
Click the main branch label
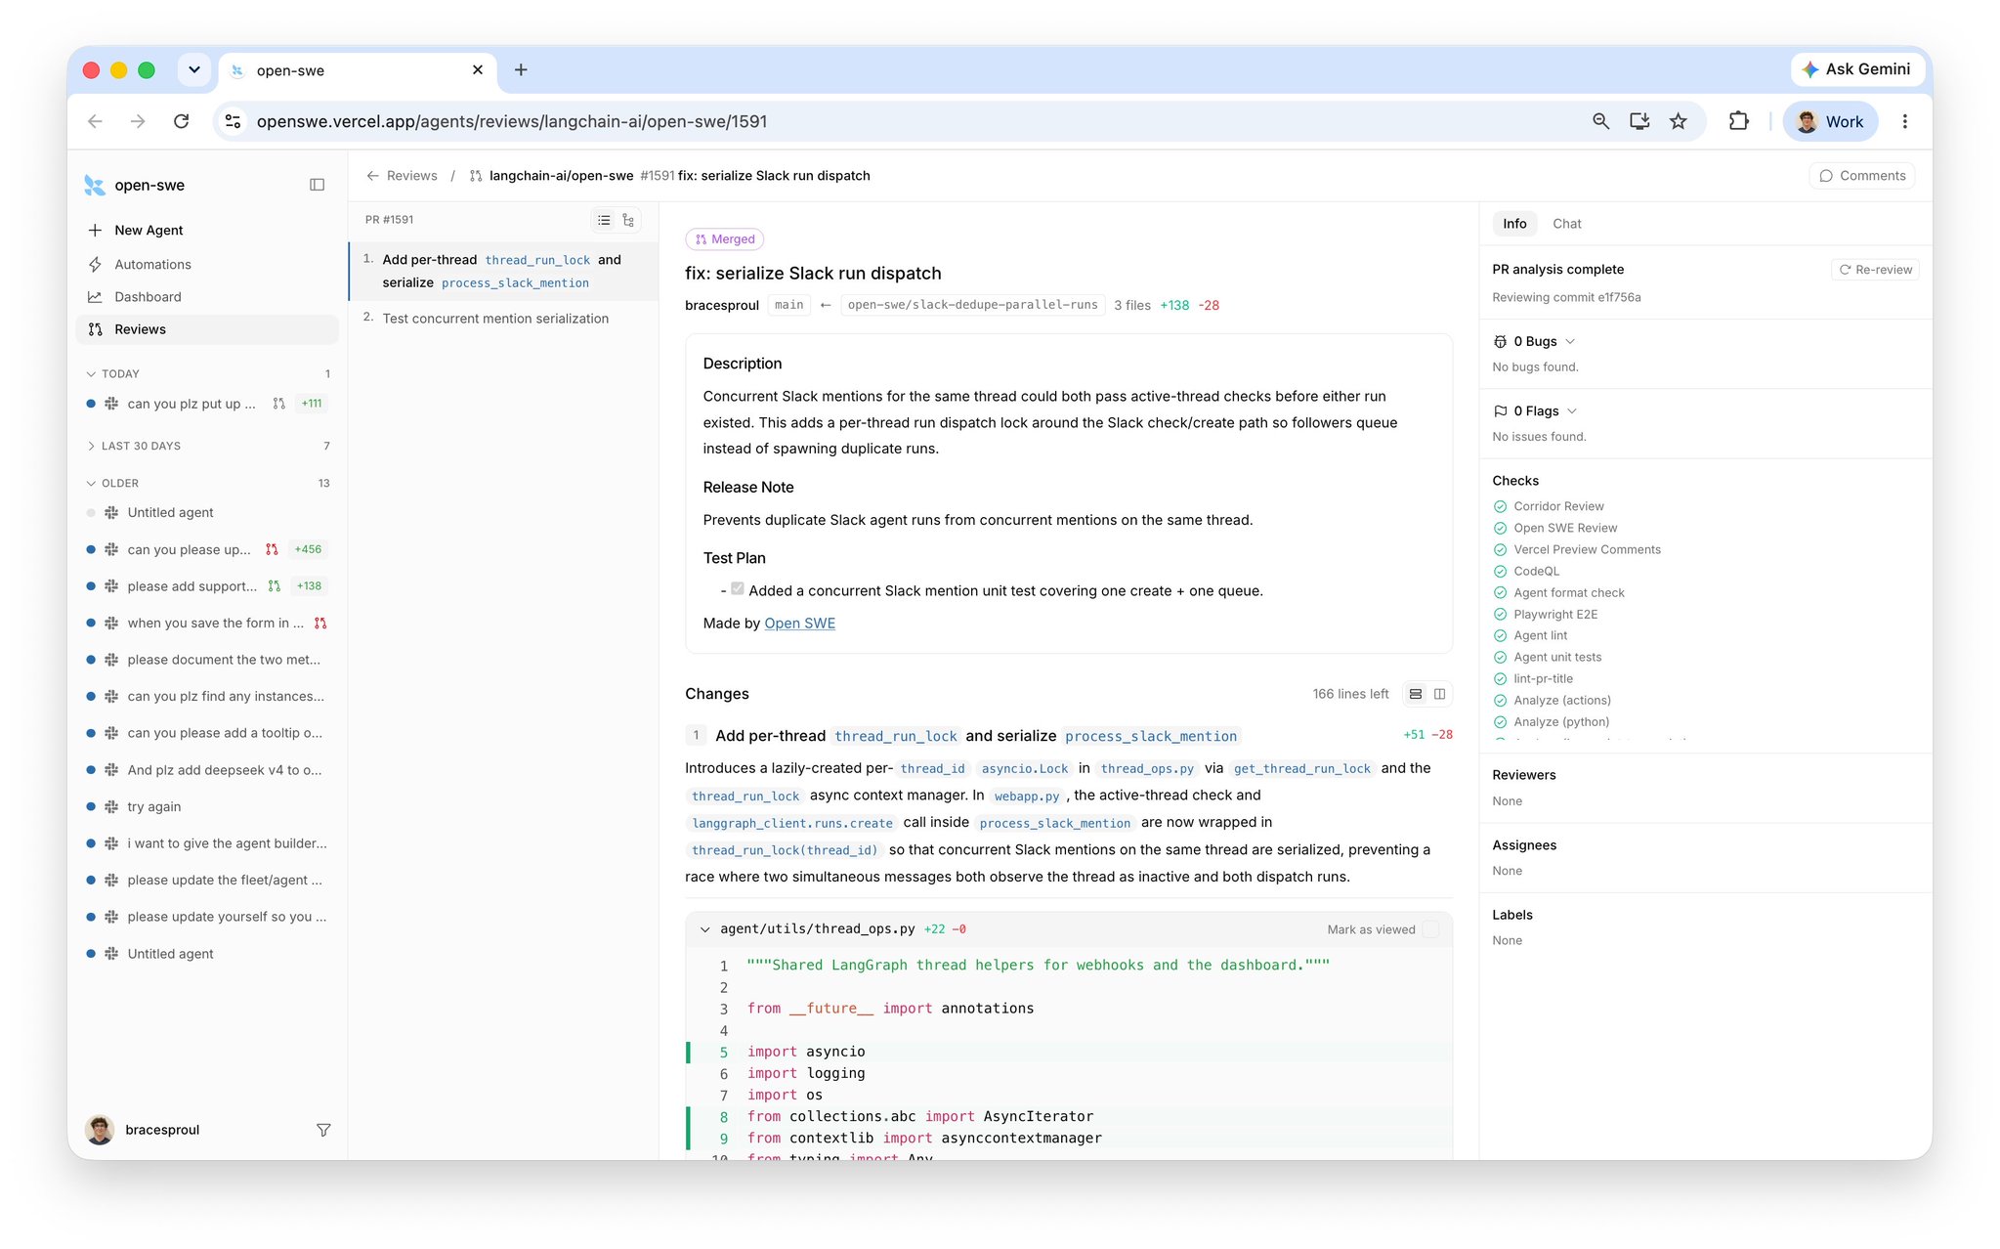788,305
